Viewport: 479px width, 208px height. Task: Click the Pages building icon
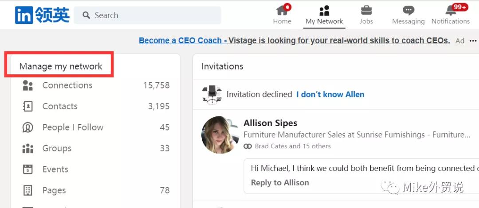coord(27,190)
